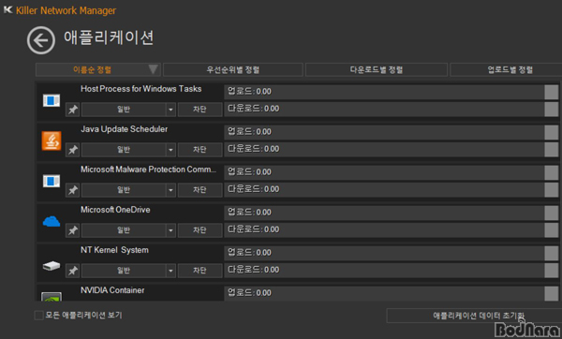Click NT Kernel System 다운로드: 0.00 value
The height and width of the screenshot is (339, 562).
point(254,270)
